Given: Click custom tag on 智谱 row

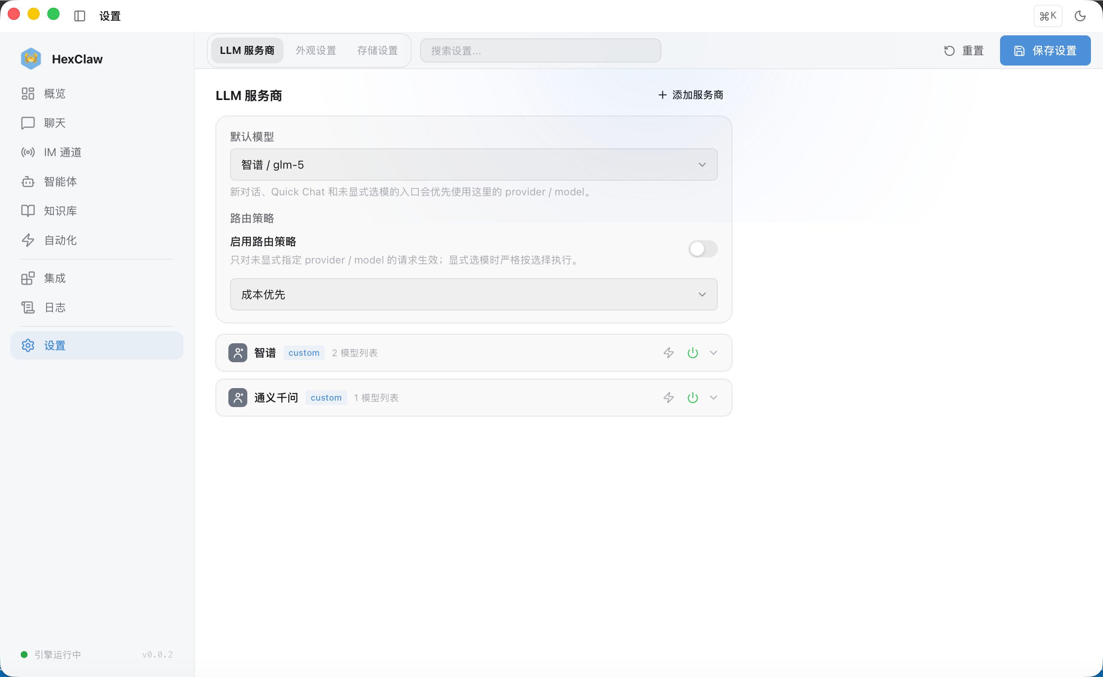Looking at the screenshot, I should tap(304, 353).
